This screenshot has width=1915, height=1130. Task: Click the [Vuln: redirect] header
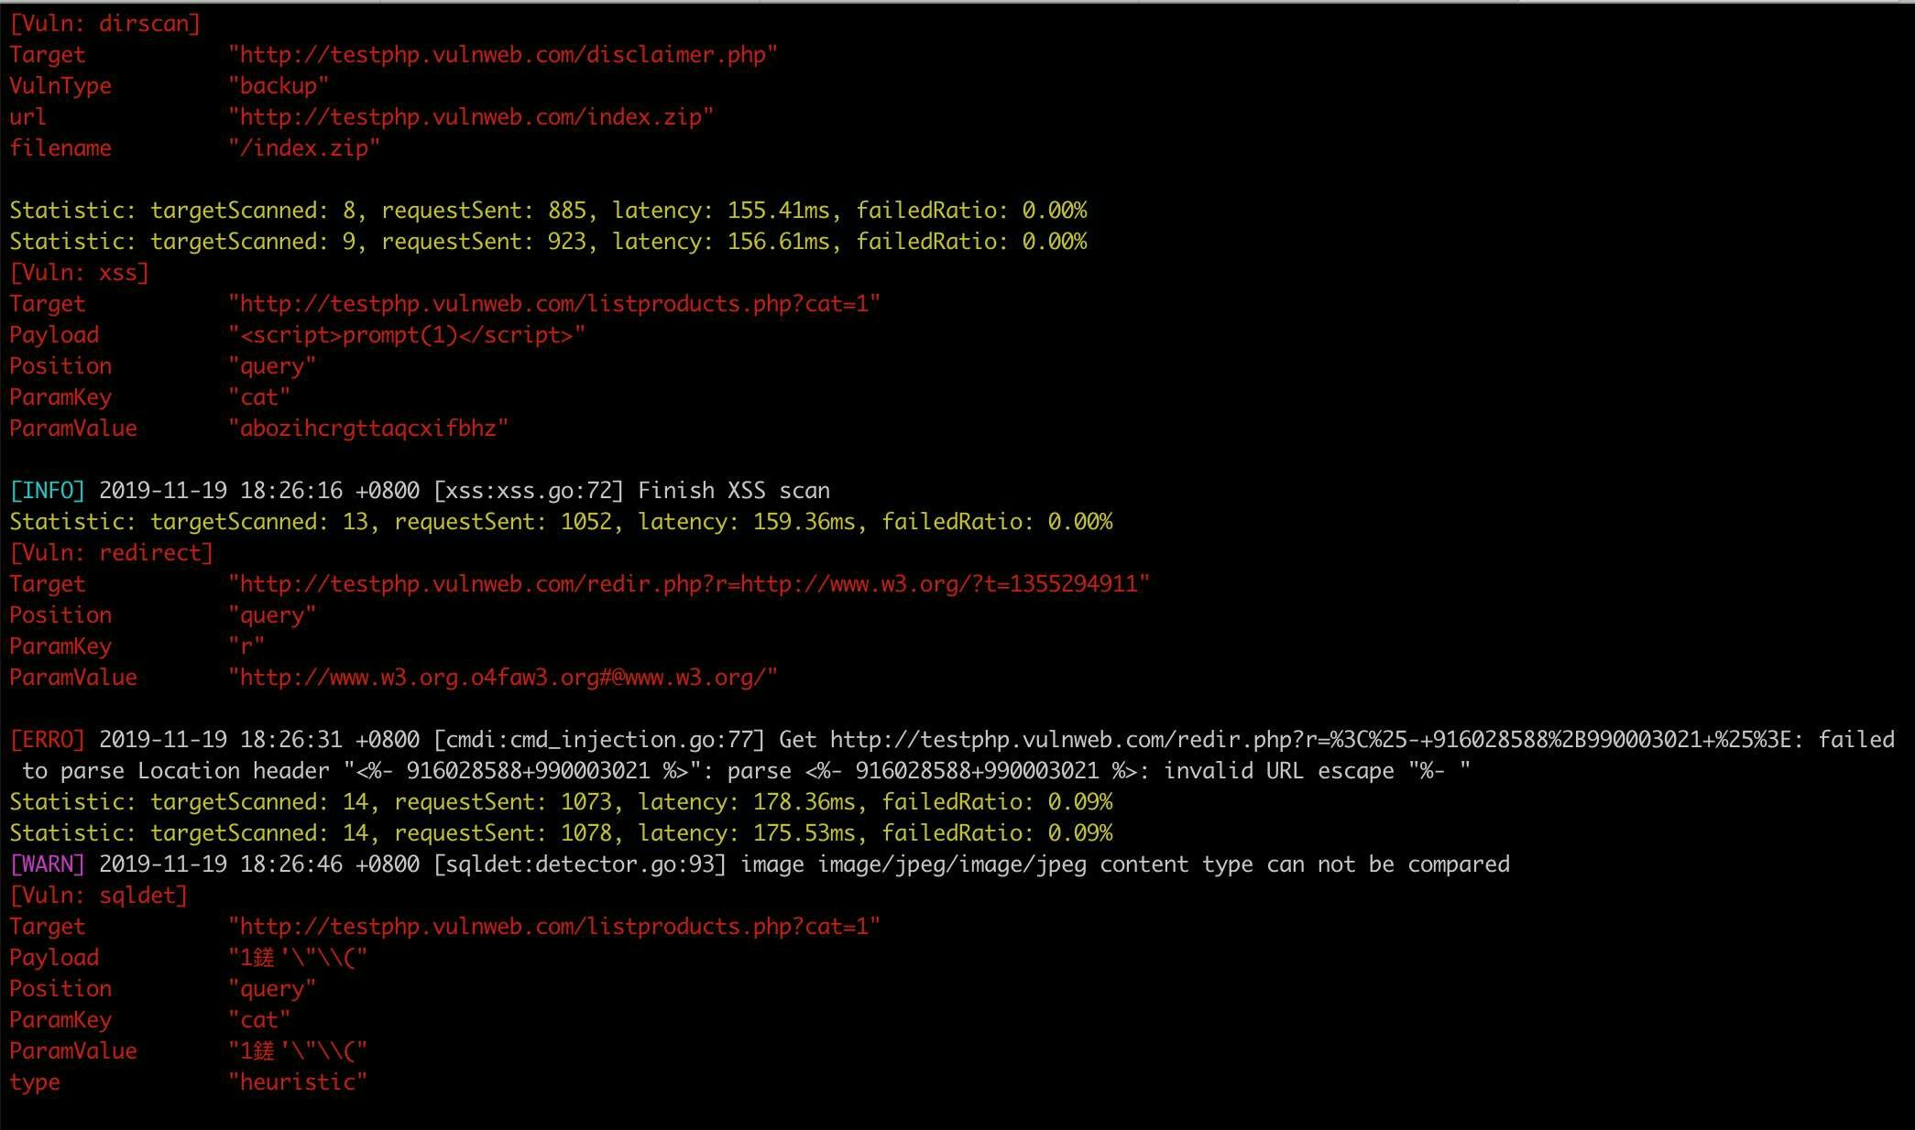click(111, 553)
